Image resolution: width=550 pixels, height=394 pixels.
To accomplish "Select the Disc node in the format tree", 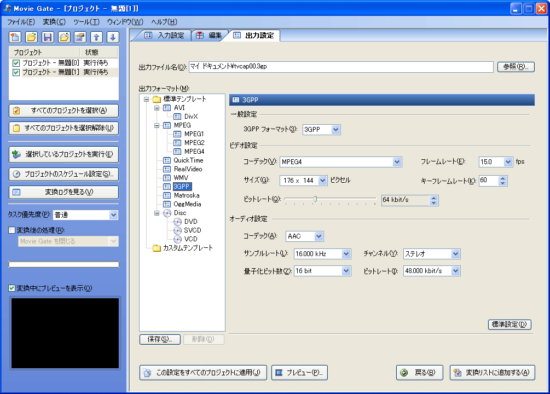I will 180,213.
